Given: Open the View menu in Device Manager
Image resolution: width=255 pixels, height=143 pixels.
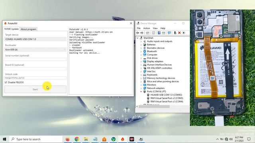Looking at the screenshot, I should point(155,28).
